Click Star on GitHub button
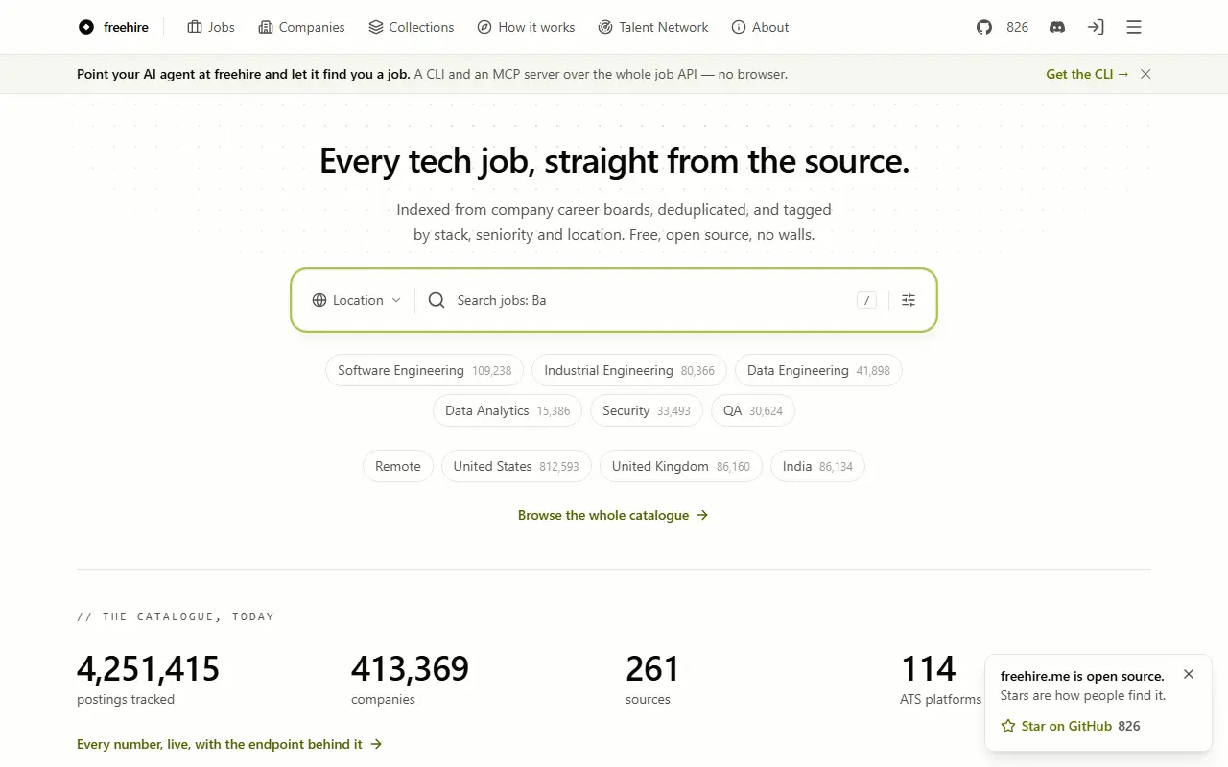This screenshot has width=1228, height=767. (x=1071, y=726)
